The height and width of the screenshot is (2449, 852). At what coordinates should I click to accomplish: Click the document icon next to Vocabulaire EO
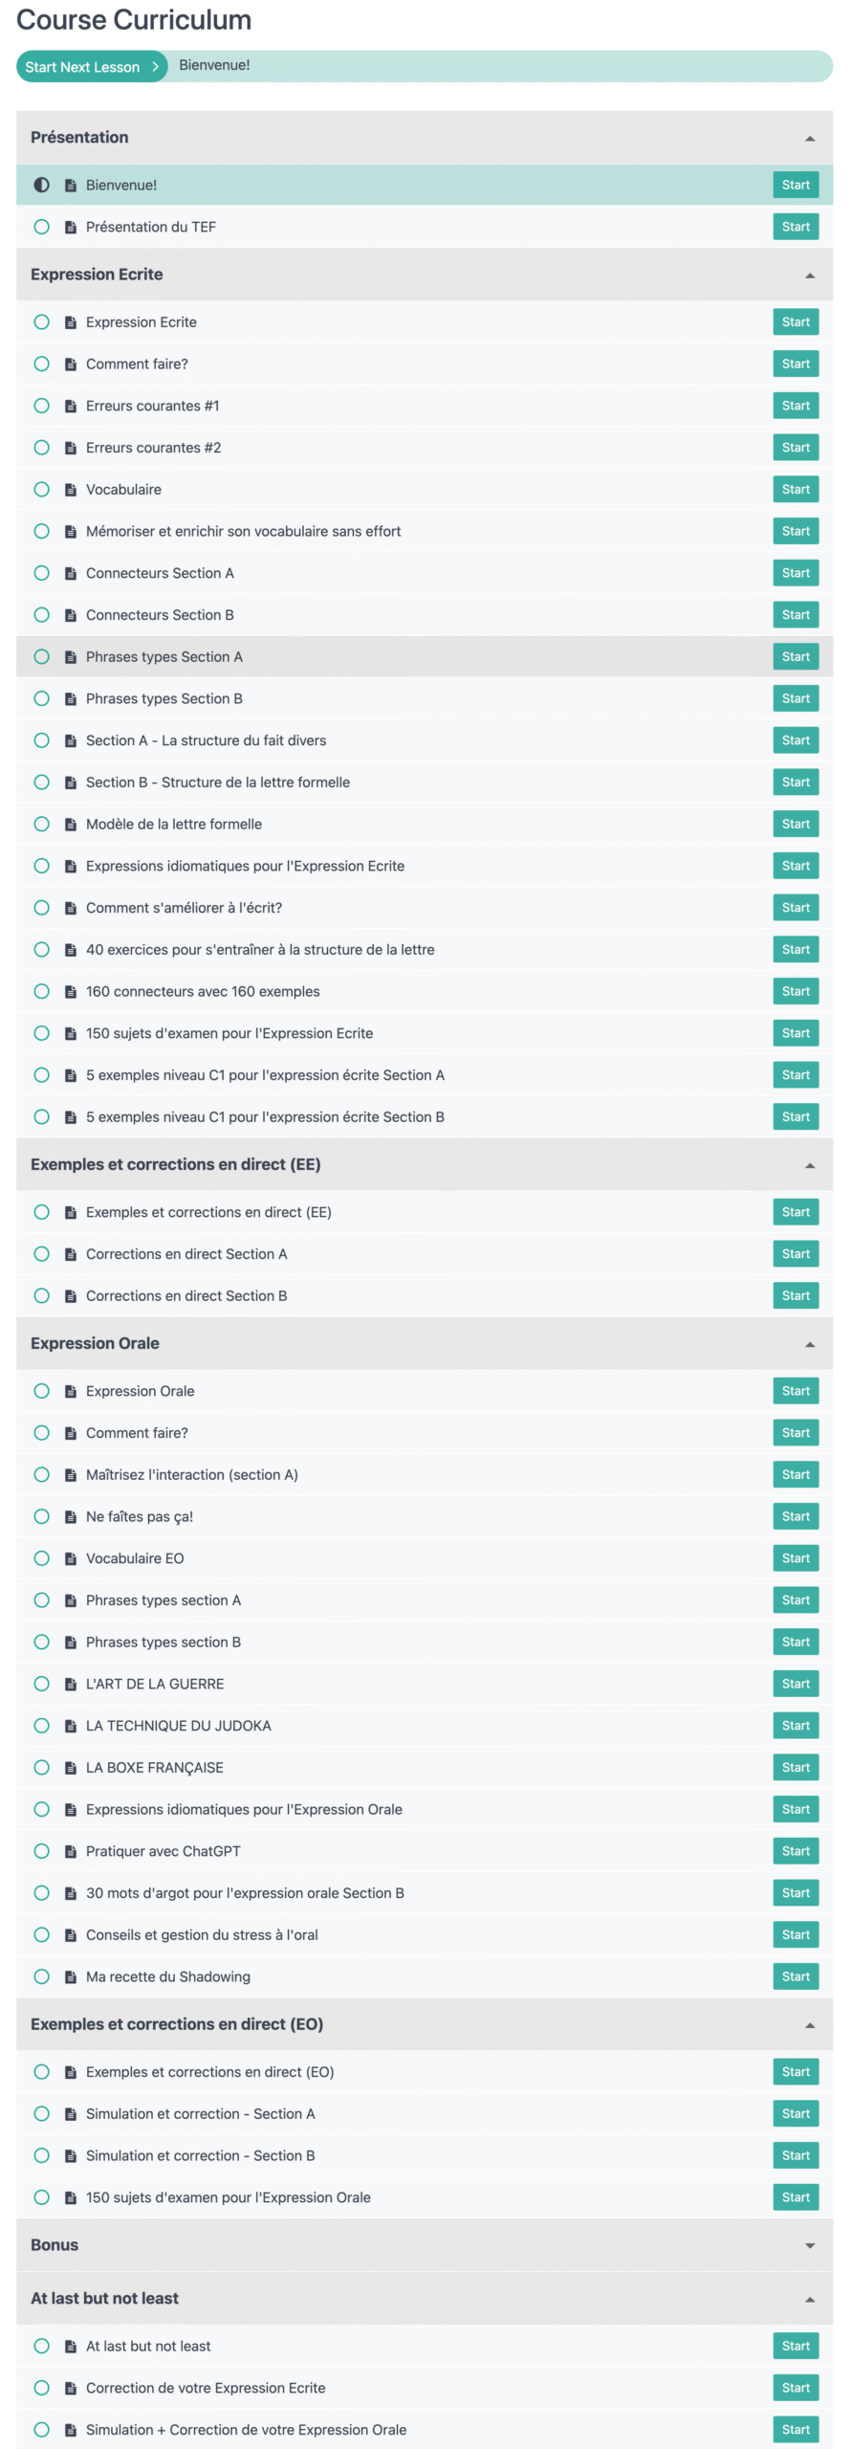click(70, 1557)
